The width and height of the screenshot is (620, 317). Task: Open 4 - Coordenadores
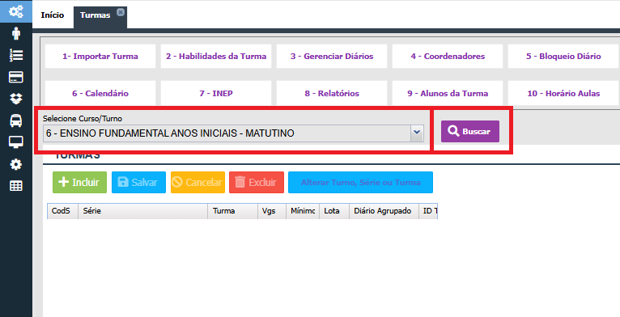tap(448, 56)
